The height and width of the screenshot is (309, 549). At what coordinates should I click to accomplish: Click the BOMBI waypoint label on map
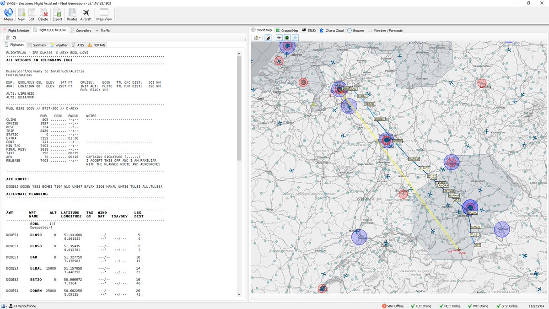397,141
